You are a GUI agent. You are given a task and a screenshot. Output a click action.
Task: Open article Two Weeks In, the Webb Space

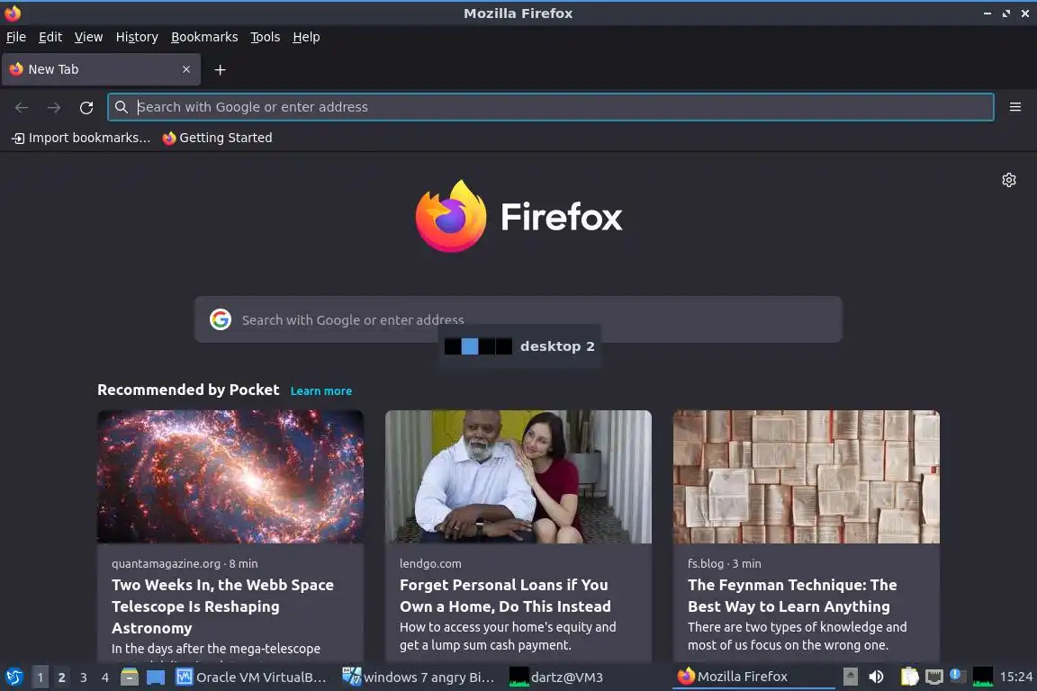(223, 606)
